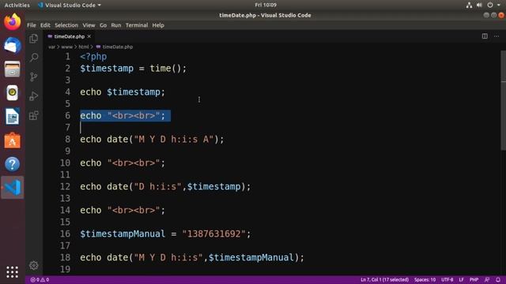Open the File menu
The width and height of the screenshot is (506, 284).
coord(32,25)
